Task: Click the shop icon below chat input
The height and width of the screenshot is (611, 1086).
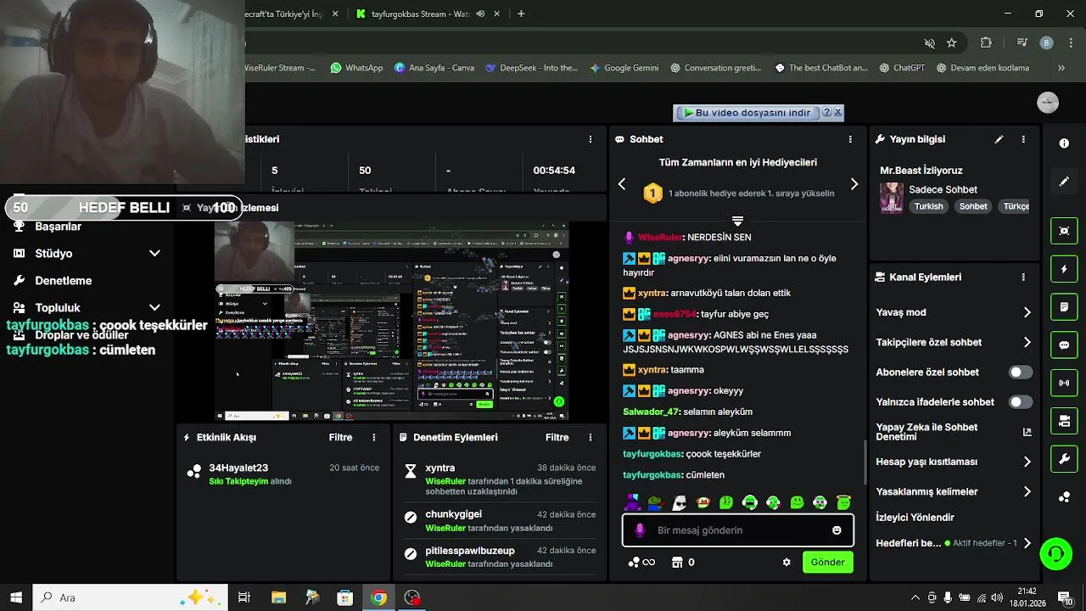Action: point(677,562)
